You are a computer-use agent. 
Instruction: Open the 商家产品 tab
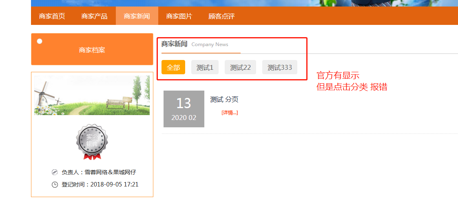(94, 16)
